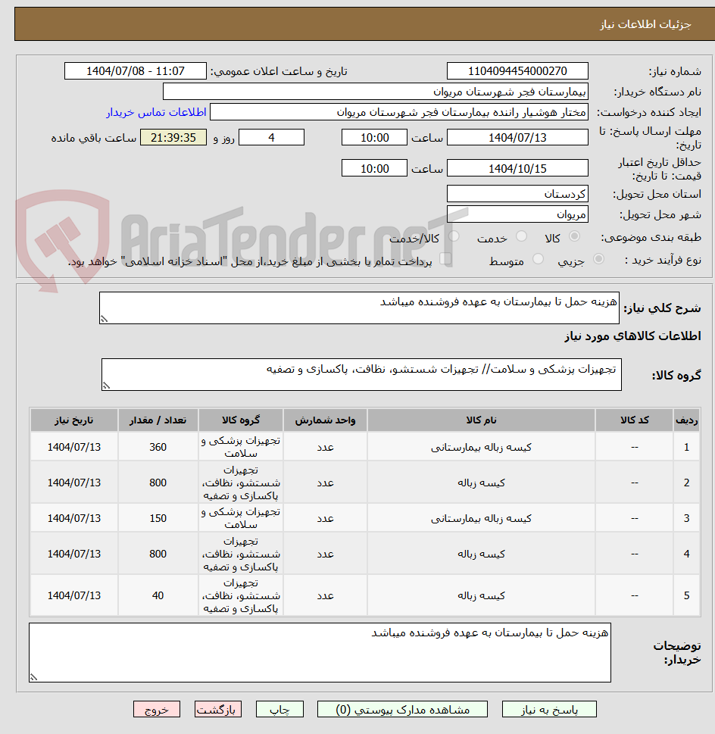The height and width of the screenshot is (734, 715).
Task: Click the resize grip of گروه کالا textbox
Action: pyautogui.click(x=105, y=386)
